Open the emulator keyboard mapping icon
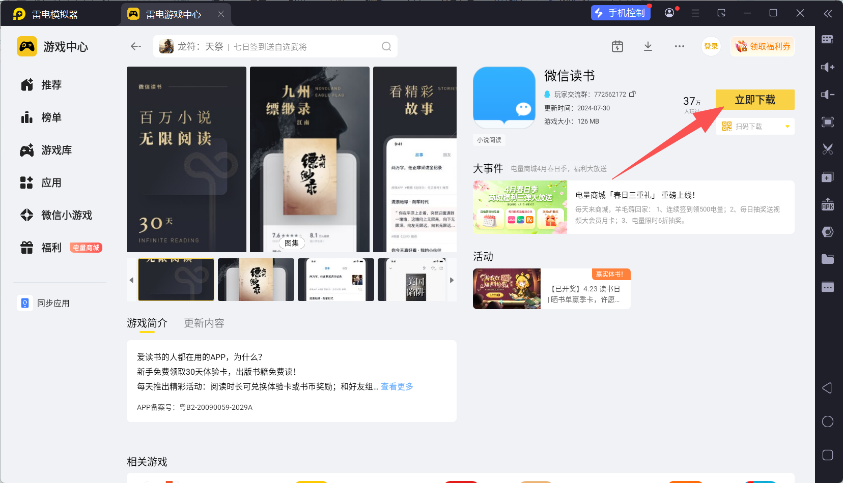The height and width of the screenshot is (483, 843). (x=828, y=40)
